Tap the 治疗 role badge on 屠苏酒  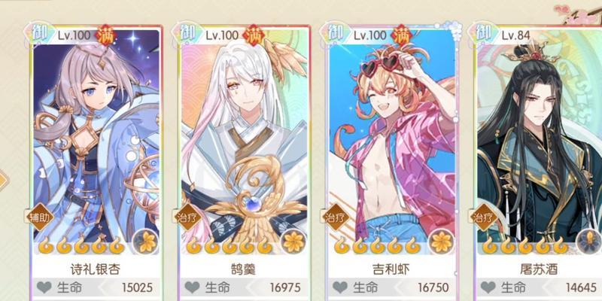(x=483, y=217)
